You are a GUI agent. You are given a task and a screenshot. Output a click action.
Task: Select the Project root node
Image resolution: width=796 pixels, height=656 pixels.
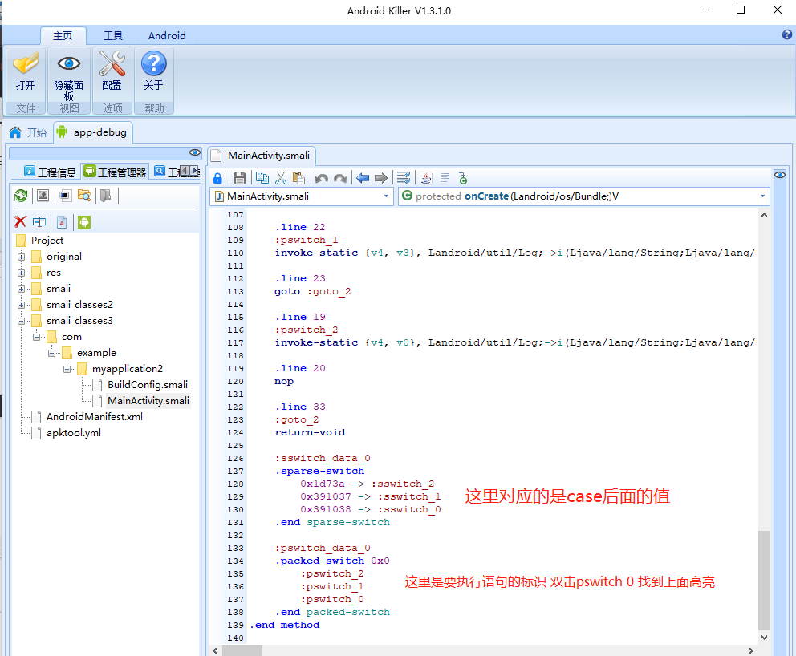pos(47,241)
